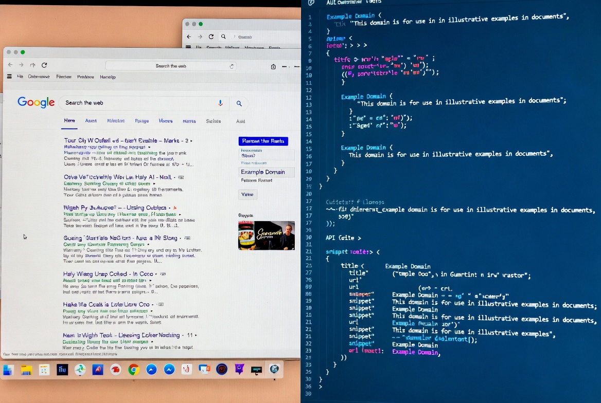The image size is (601, 403).
Task: Open the third search result starting with Wigeh
Action: pyautogui.click(x=115, y=208)
